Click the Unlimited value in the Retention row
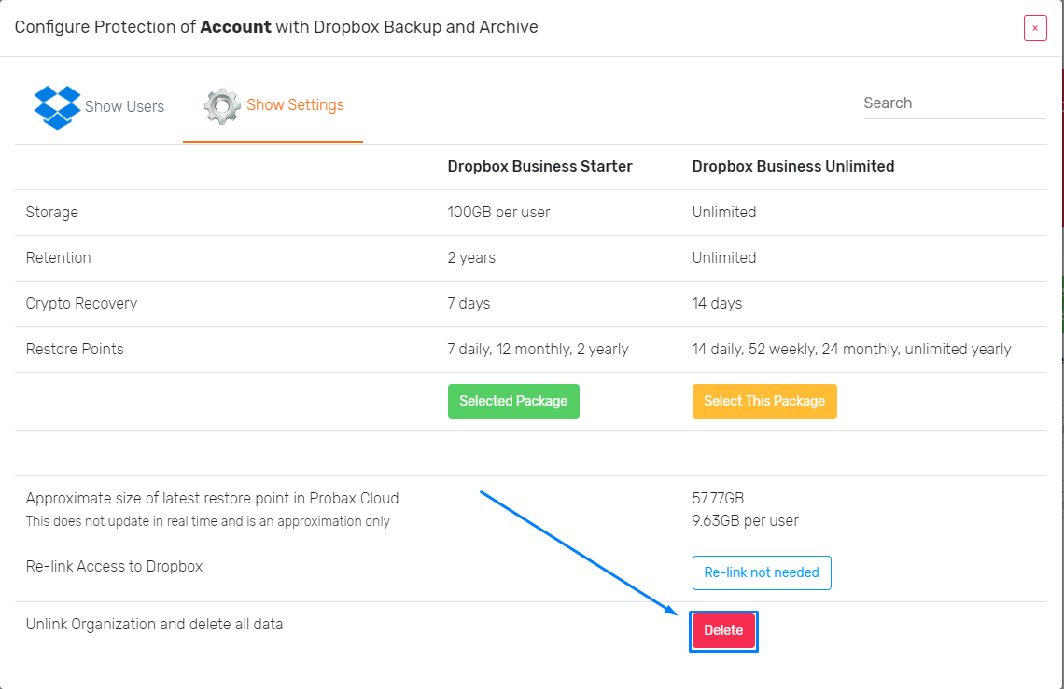The width and height of the screenshot is (1064, 689). pyautogui.click(x=724, y=257)
